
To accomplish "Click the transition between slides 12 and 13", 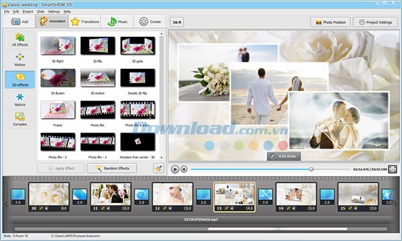I will (203, 197).
